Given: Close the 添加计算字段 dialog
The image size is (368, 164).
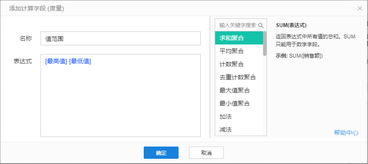Looking at the screenshot, I should click(360, 8).
